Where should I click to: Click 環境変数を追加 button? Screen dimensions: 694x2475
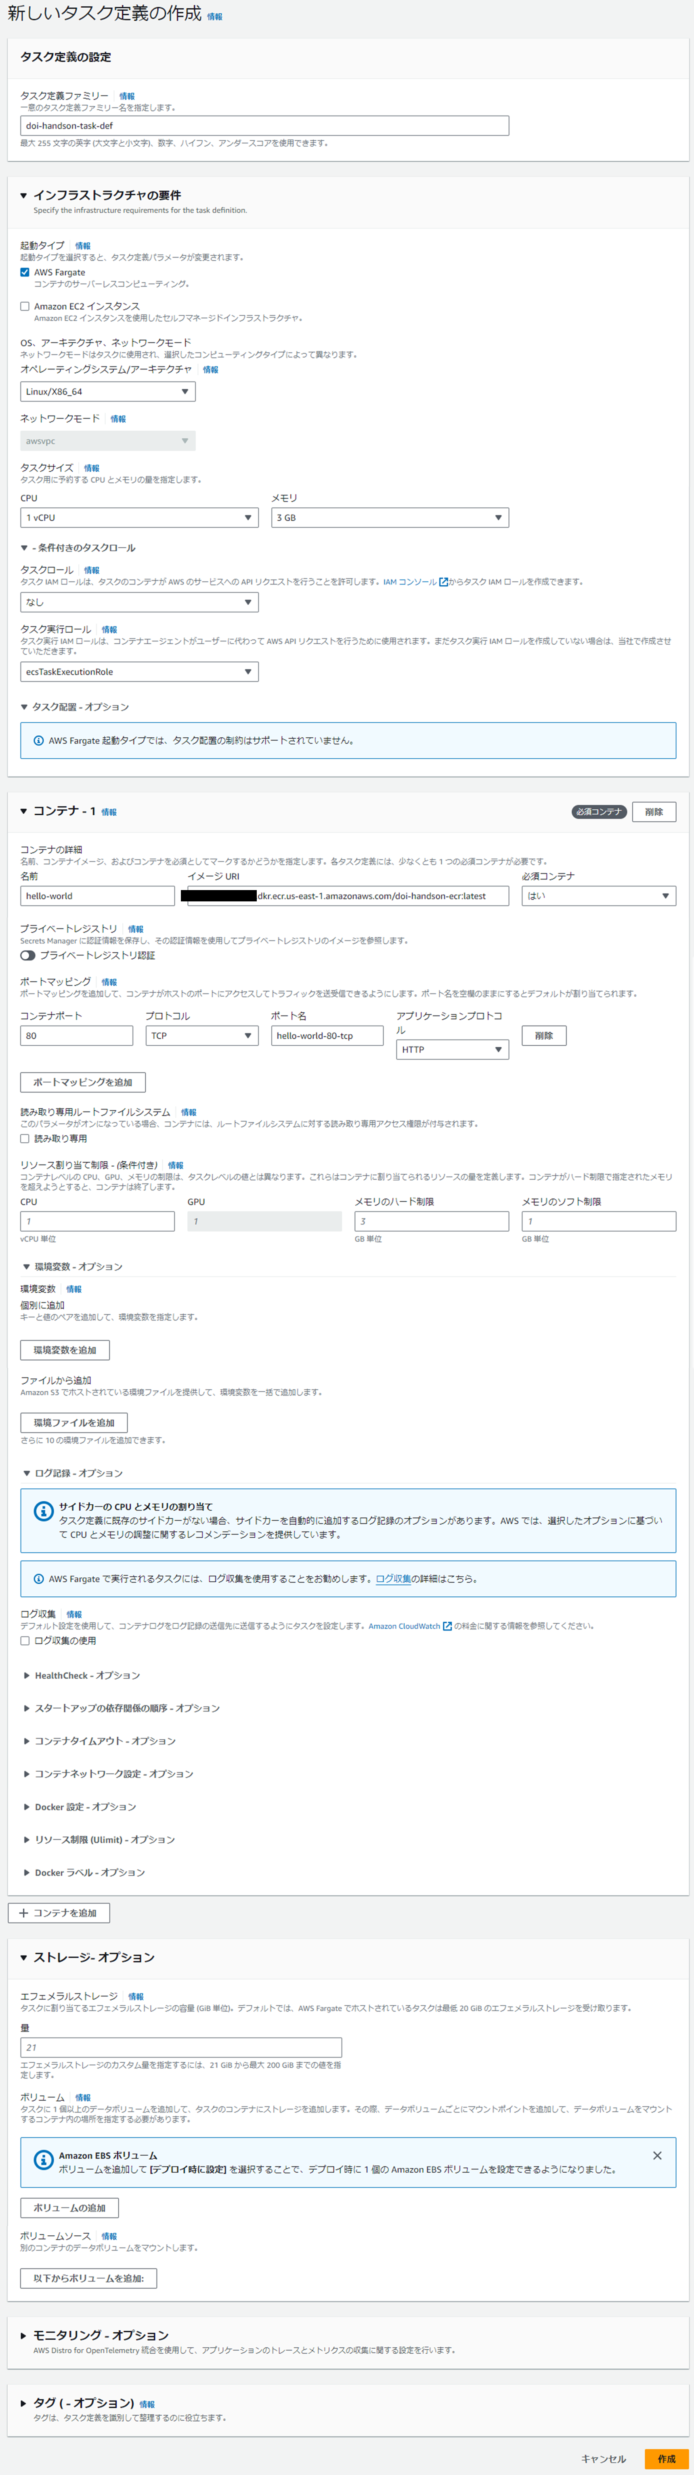click(x=65, y=1350)
